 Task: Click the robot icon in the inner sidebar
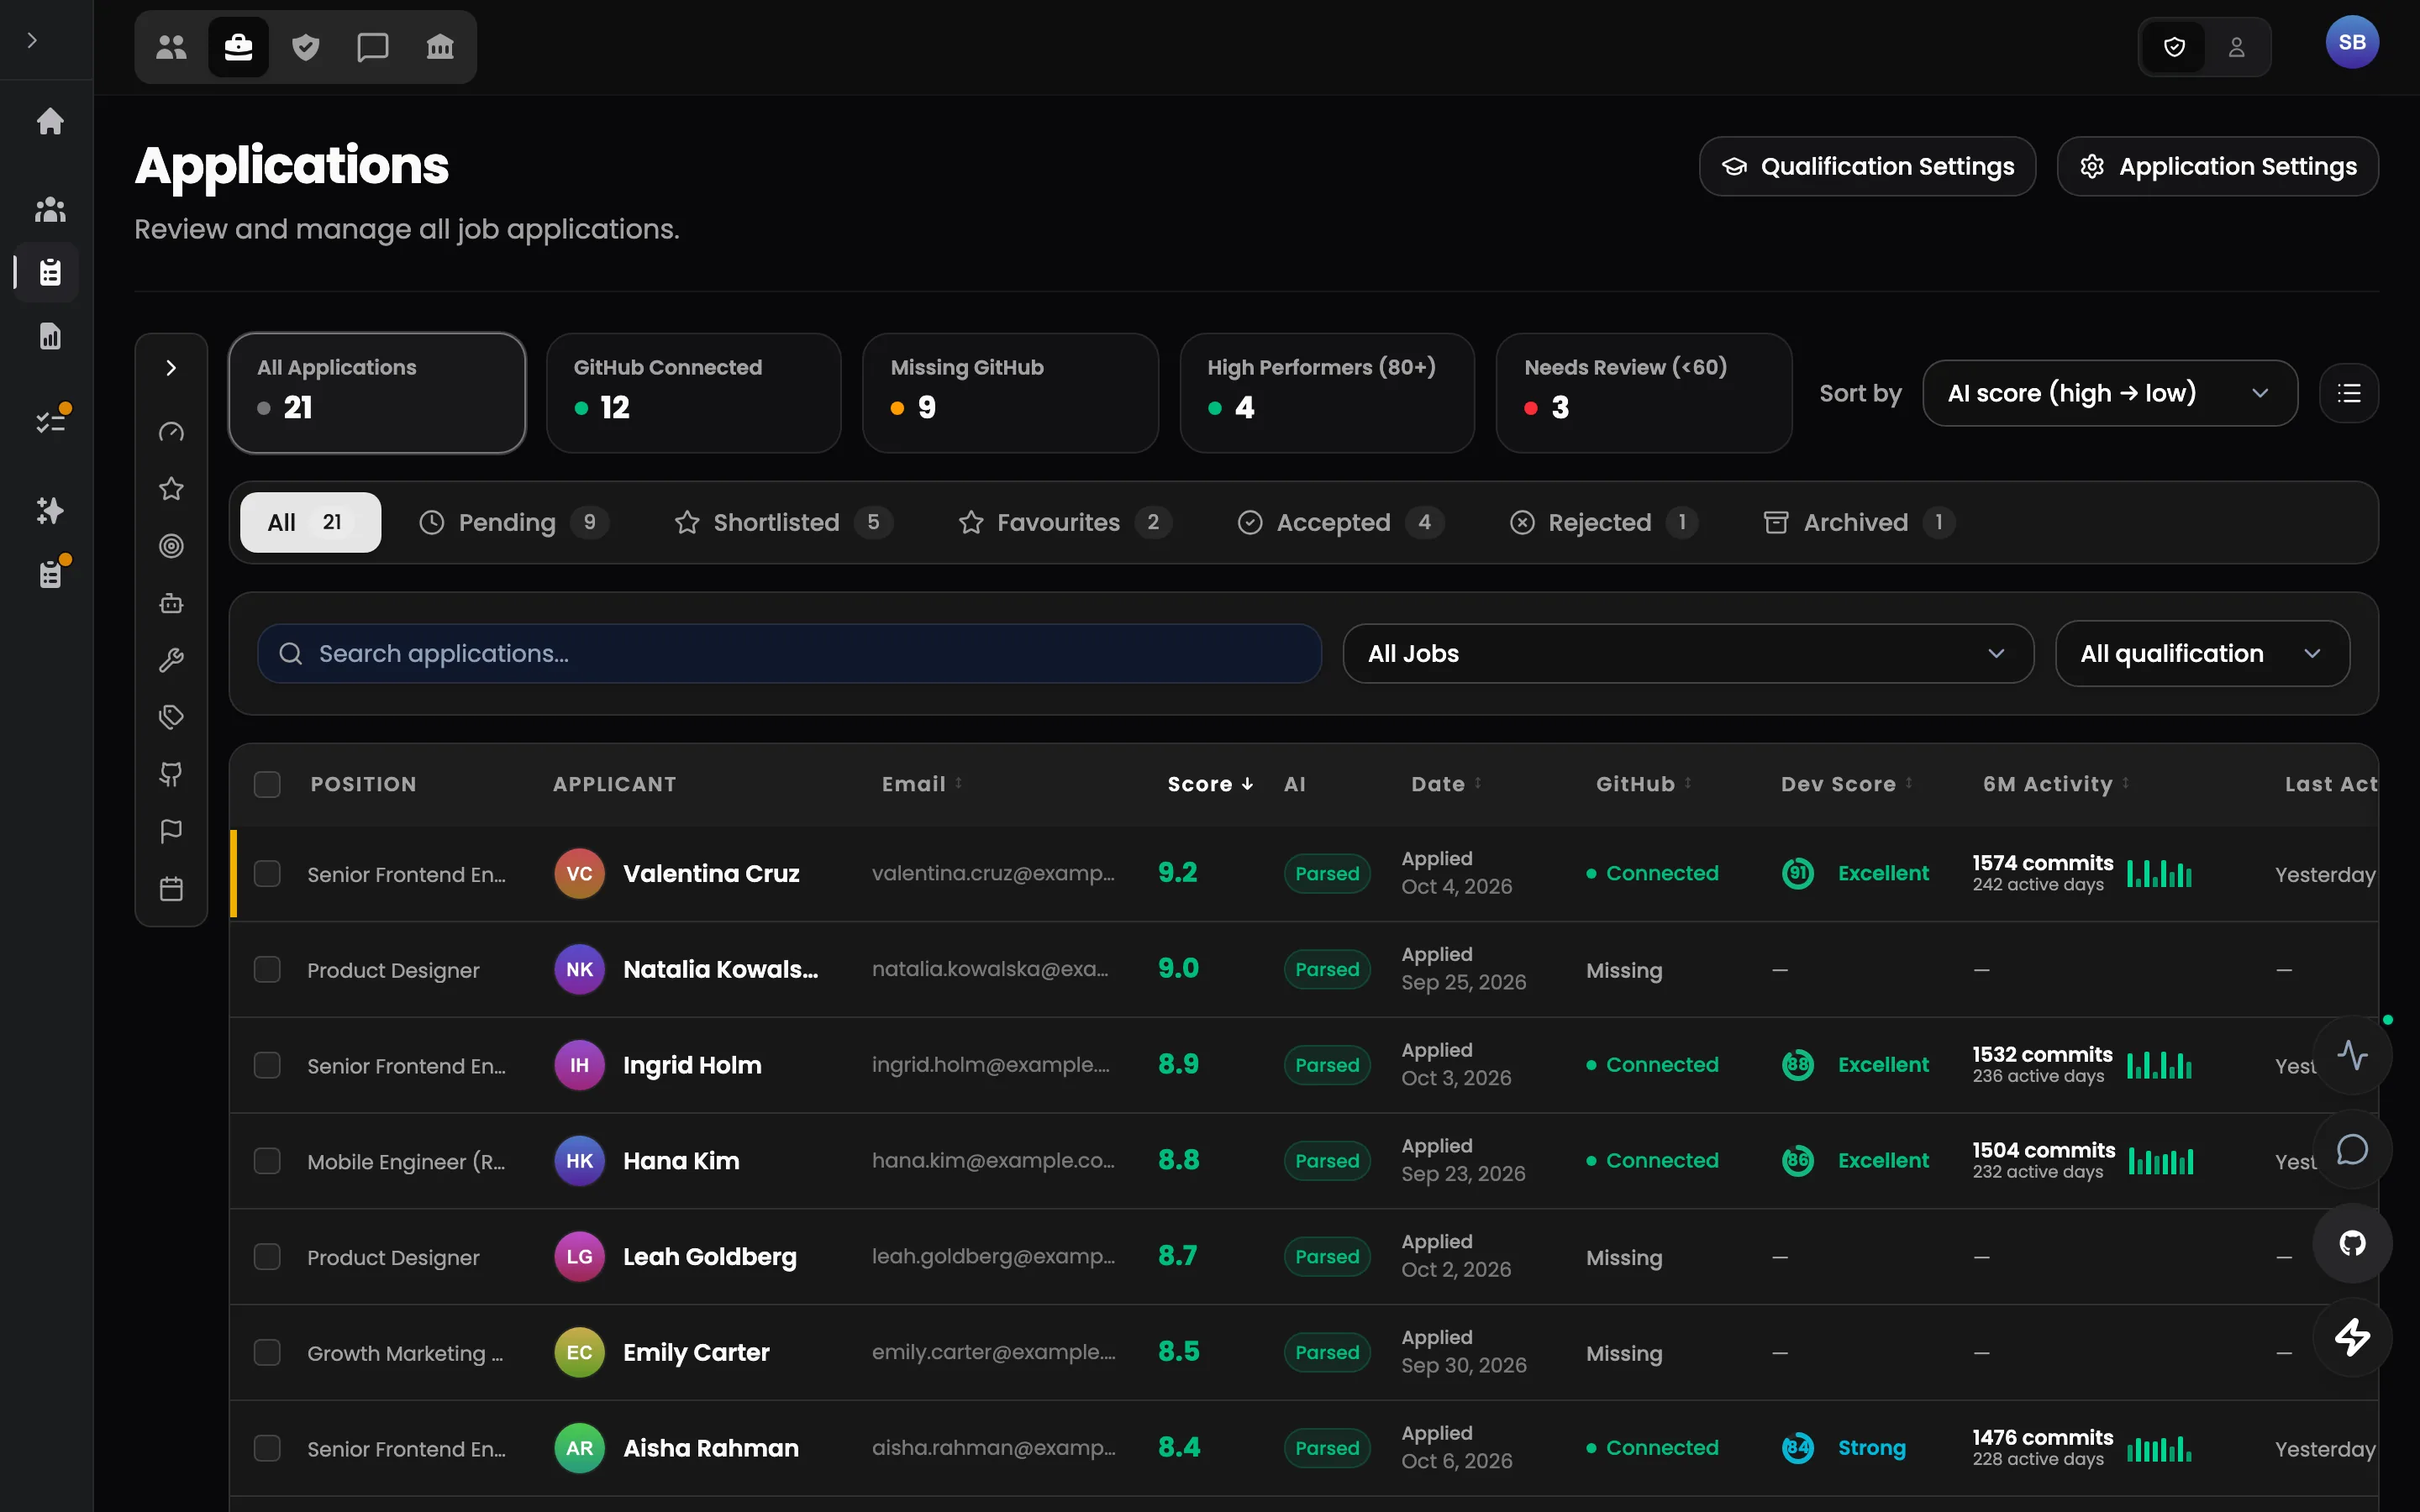[x=171, y=603]
